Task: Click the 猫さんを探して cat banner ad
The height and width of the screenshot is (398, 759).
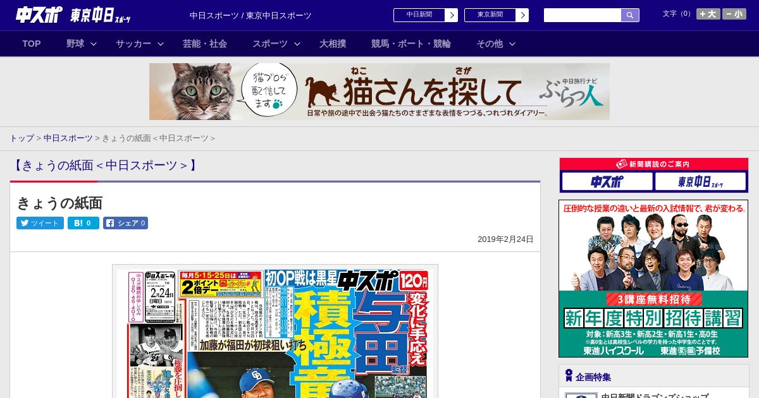Action: click(379, 92)
